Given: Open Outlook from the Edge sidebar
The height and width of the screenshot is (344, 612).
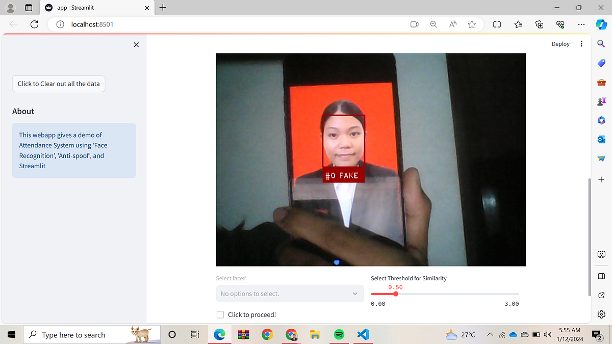Looking at the screenshot, I should (601, 139).
